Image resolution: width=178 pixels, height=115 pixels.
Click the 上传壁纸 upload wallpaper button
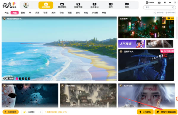[145, 112]
